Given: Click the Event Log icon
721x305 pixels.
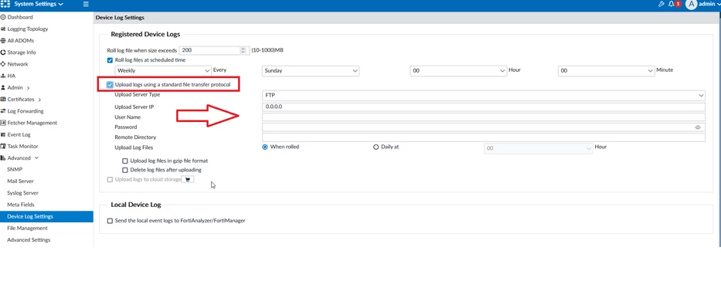Looking at the screenshot, I should pos(3,134).
